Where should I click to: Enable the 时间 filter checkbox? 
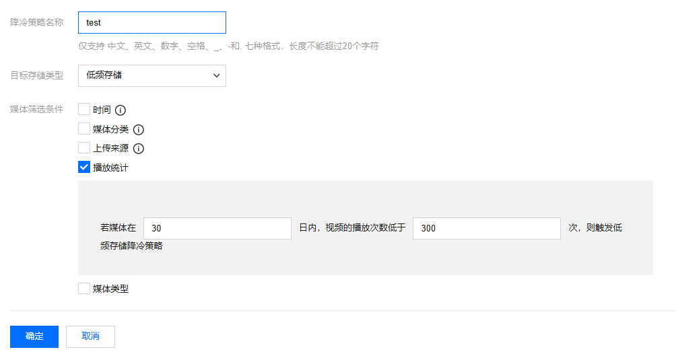tap(84, 110)
